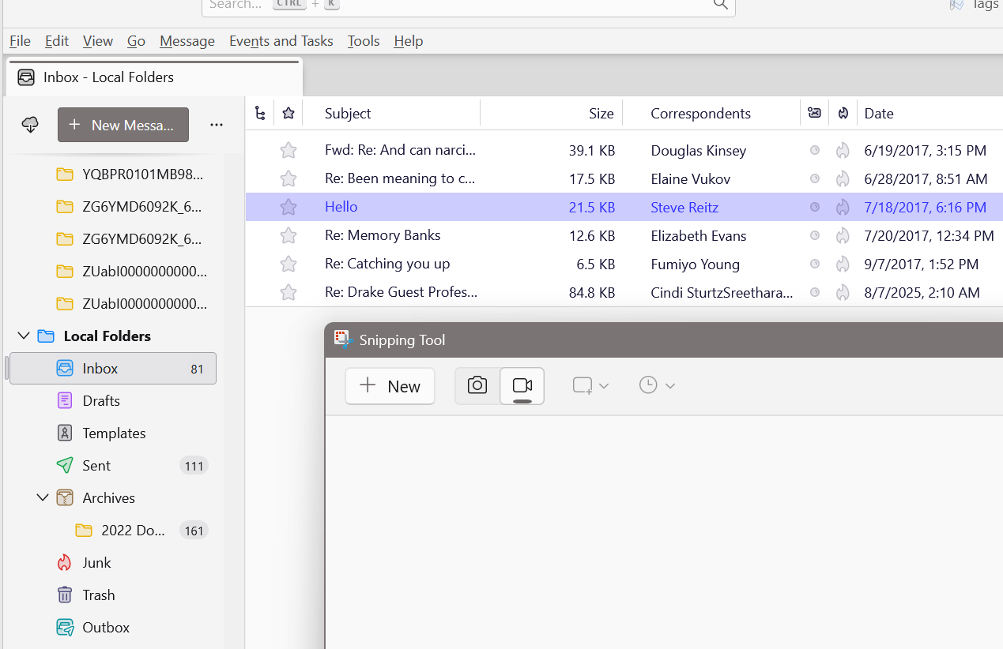Click the New Message button
The height and width of the screenshot is (649, 1003).
click(x=123, y=125)
